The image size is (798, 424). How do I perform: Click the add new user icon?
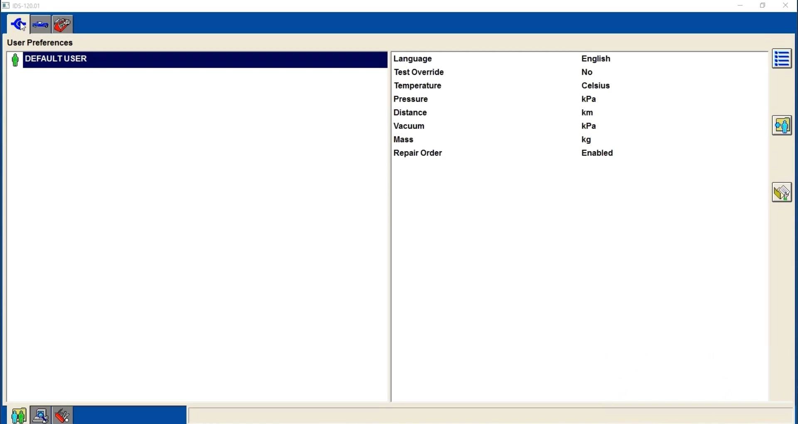[782, 126]
